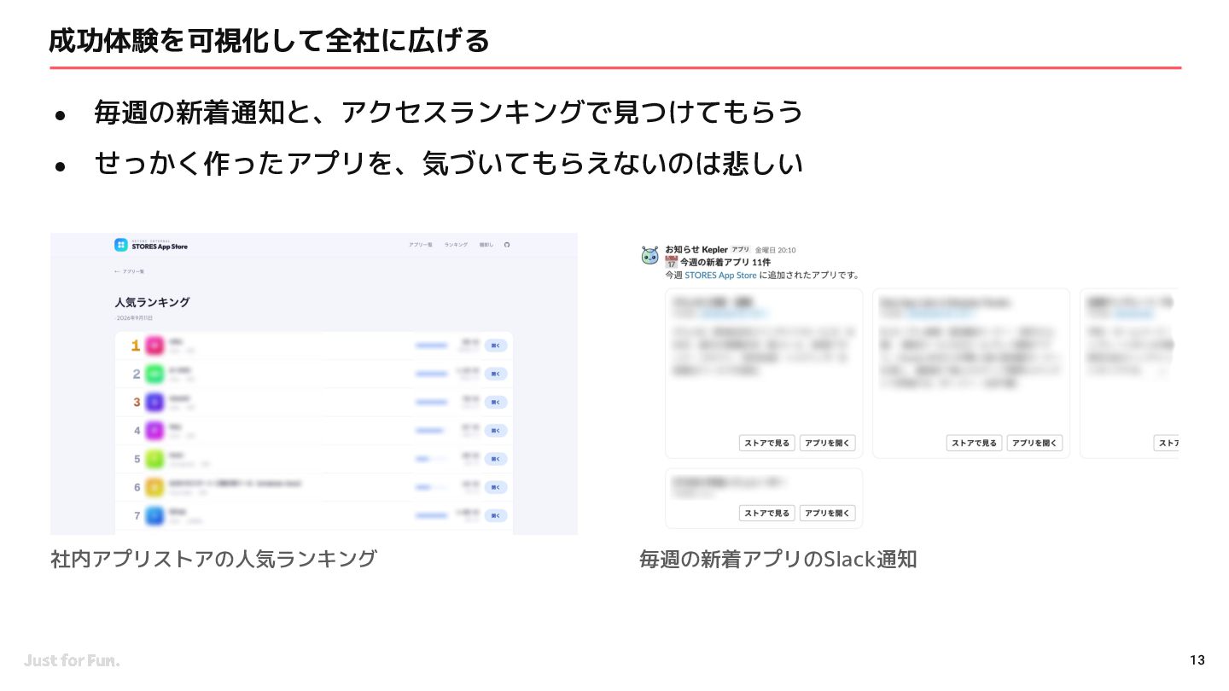1229x691 pixels.
Task: Click the STORES App Store logo icon
Action: 121,245
